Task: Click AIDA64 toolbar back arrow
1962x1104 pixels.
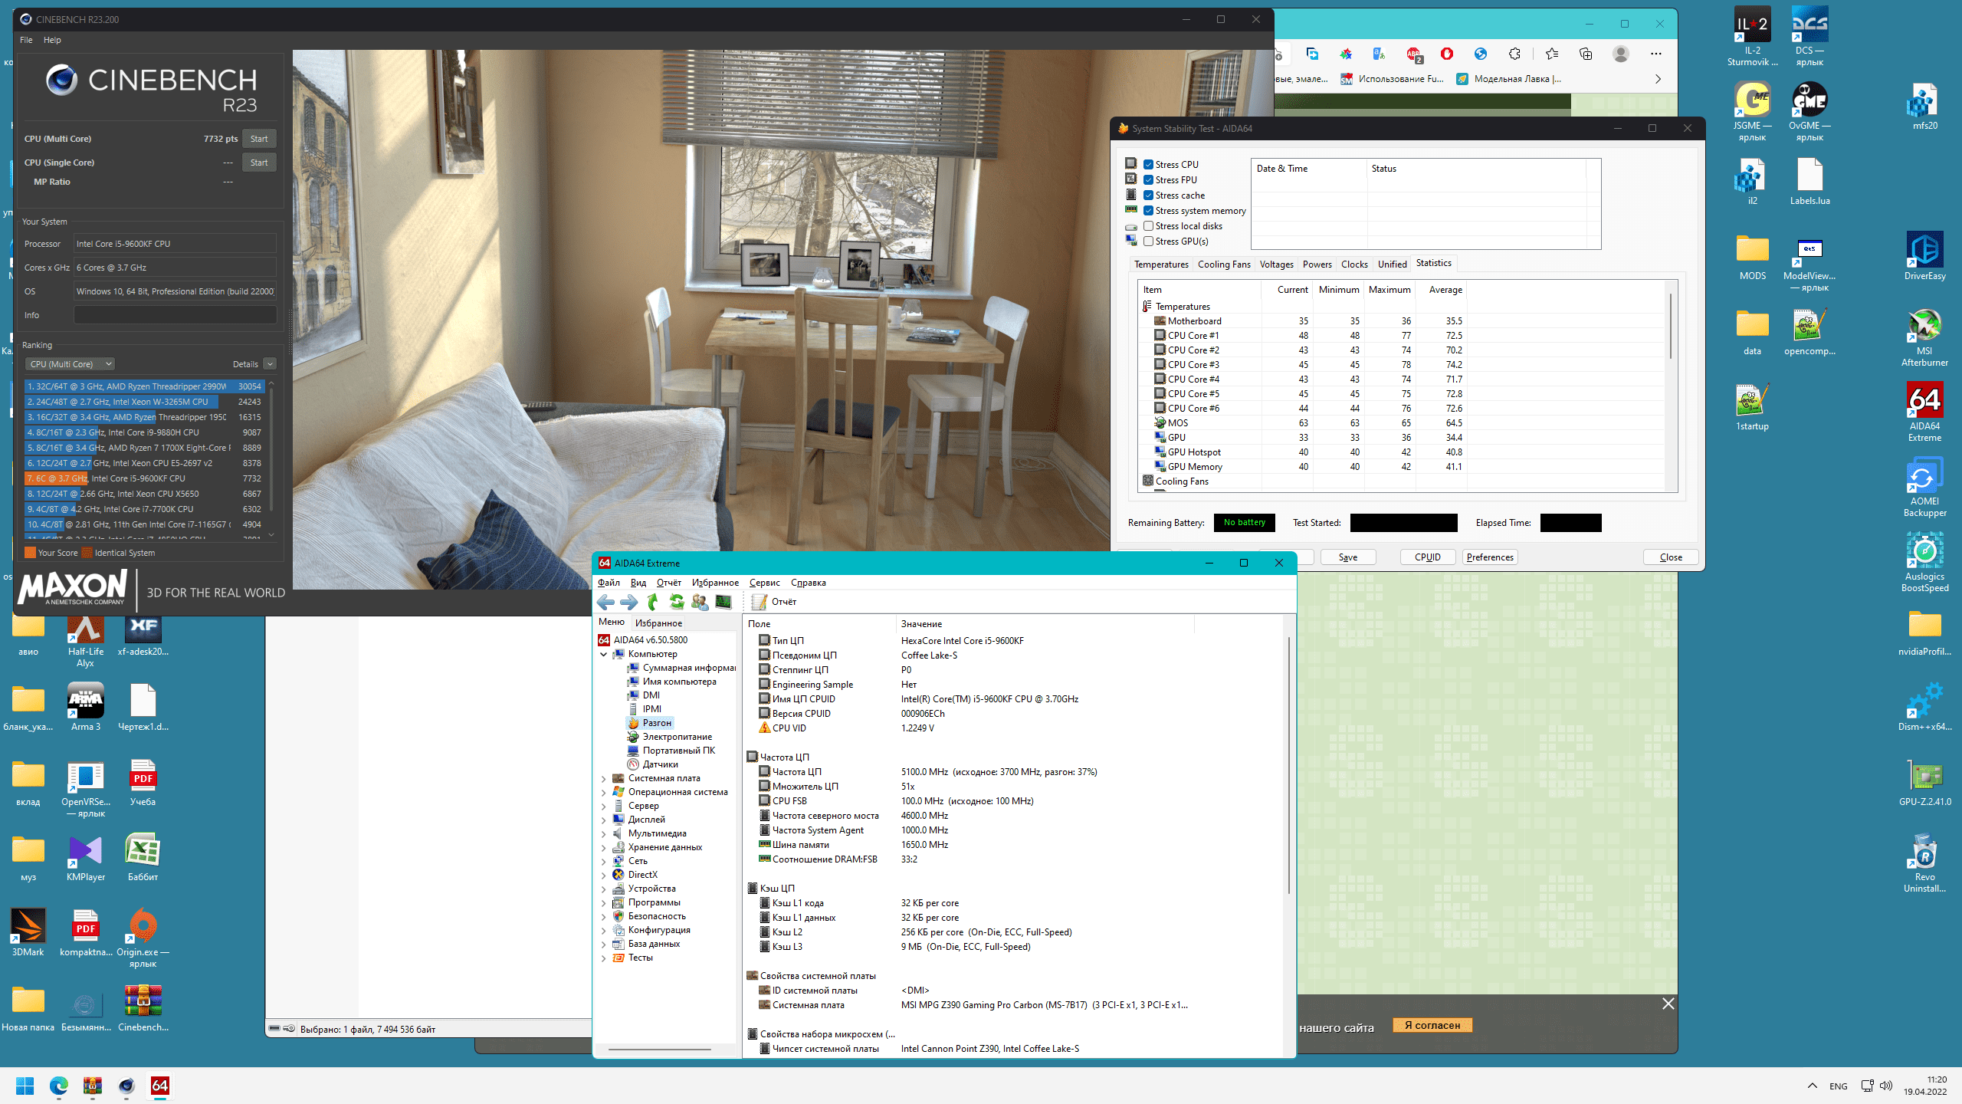Action: [x=605, y=602]
